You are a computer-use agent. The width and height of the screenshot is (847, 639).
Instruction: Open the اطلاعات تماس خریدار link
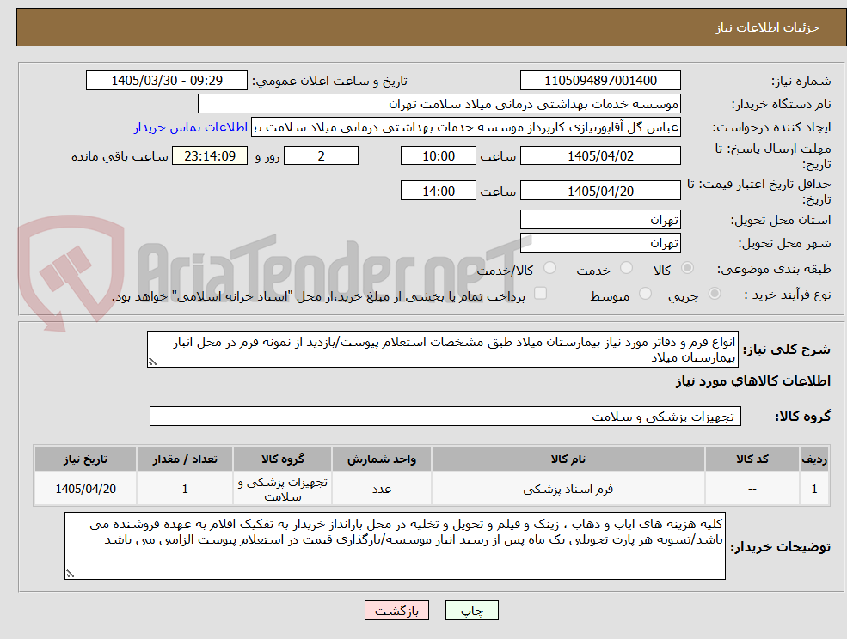click(x=191, y=127)
